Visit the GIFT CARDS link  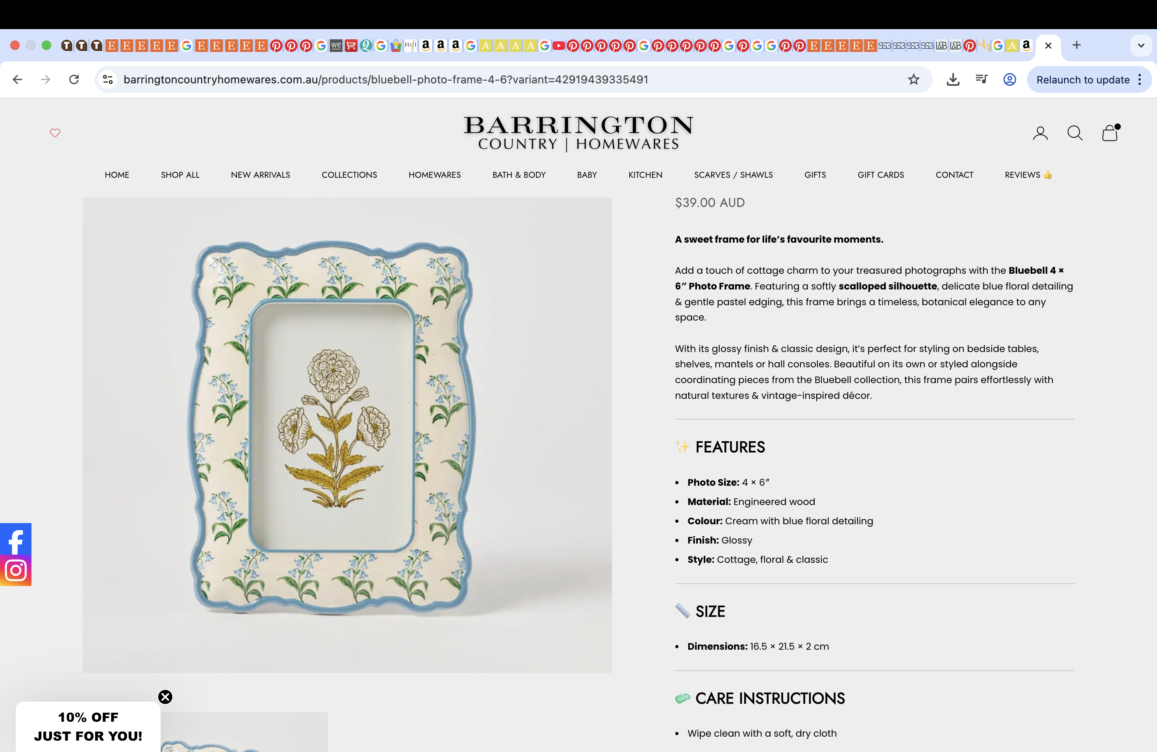(x=880, y=175)
